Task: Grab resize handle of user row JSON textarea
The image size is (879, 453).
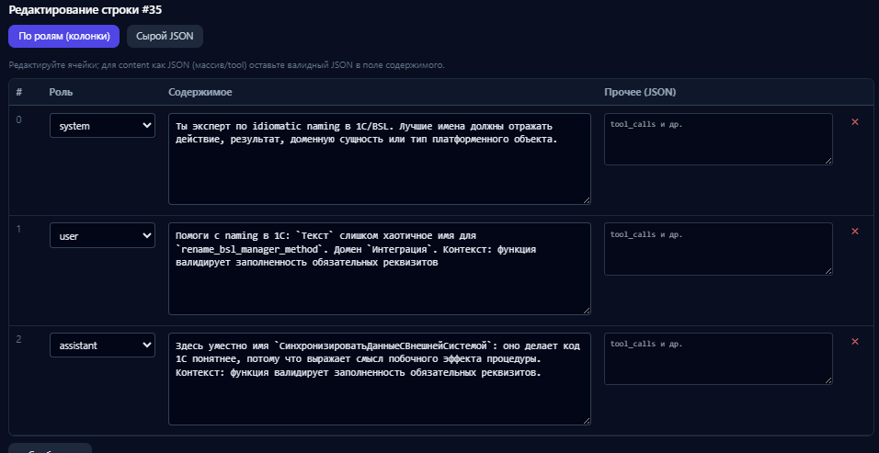Action: (x=828, y=270)
